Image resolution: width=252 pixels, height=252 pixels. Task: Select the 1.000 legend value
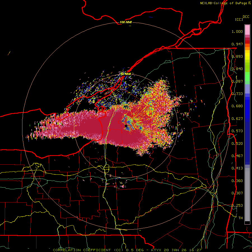click(x=237, y=31)
